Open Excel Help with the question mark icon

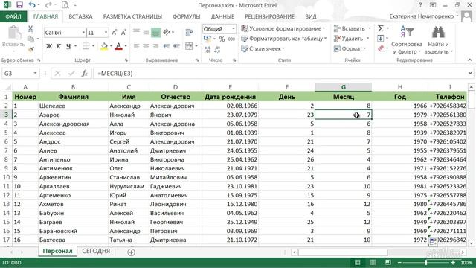(x=420, y=5)
